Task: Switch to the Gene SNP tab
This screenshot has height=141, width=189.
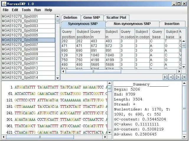Action: tap(92, 18)
